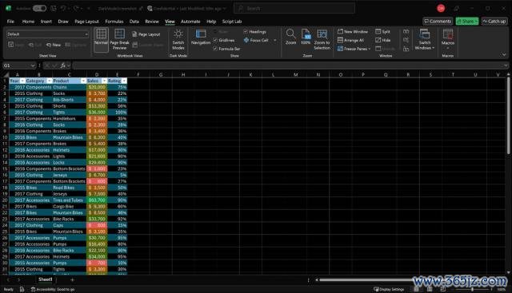Open the Category column filter dropdown
The height and width of the screenshot is (293, 512).
pos(49,81)
